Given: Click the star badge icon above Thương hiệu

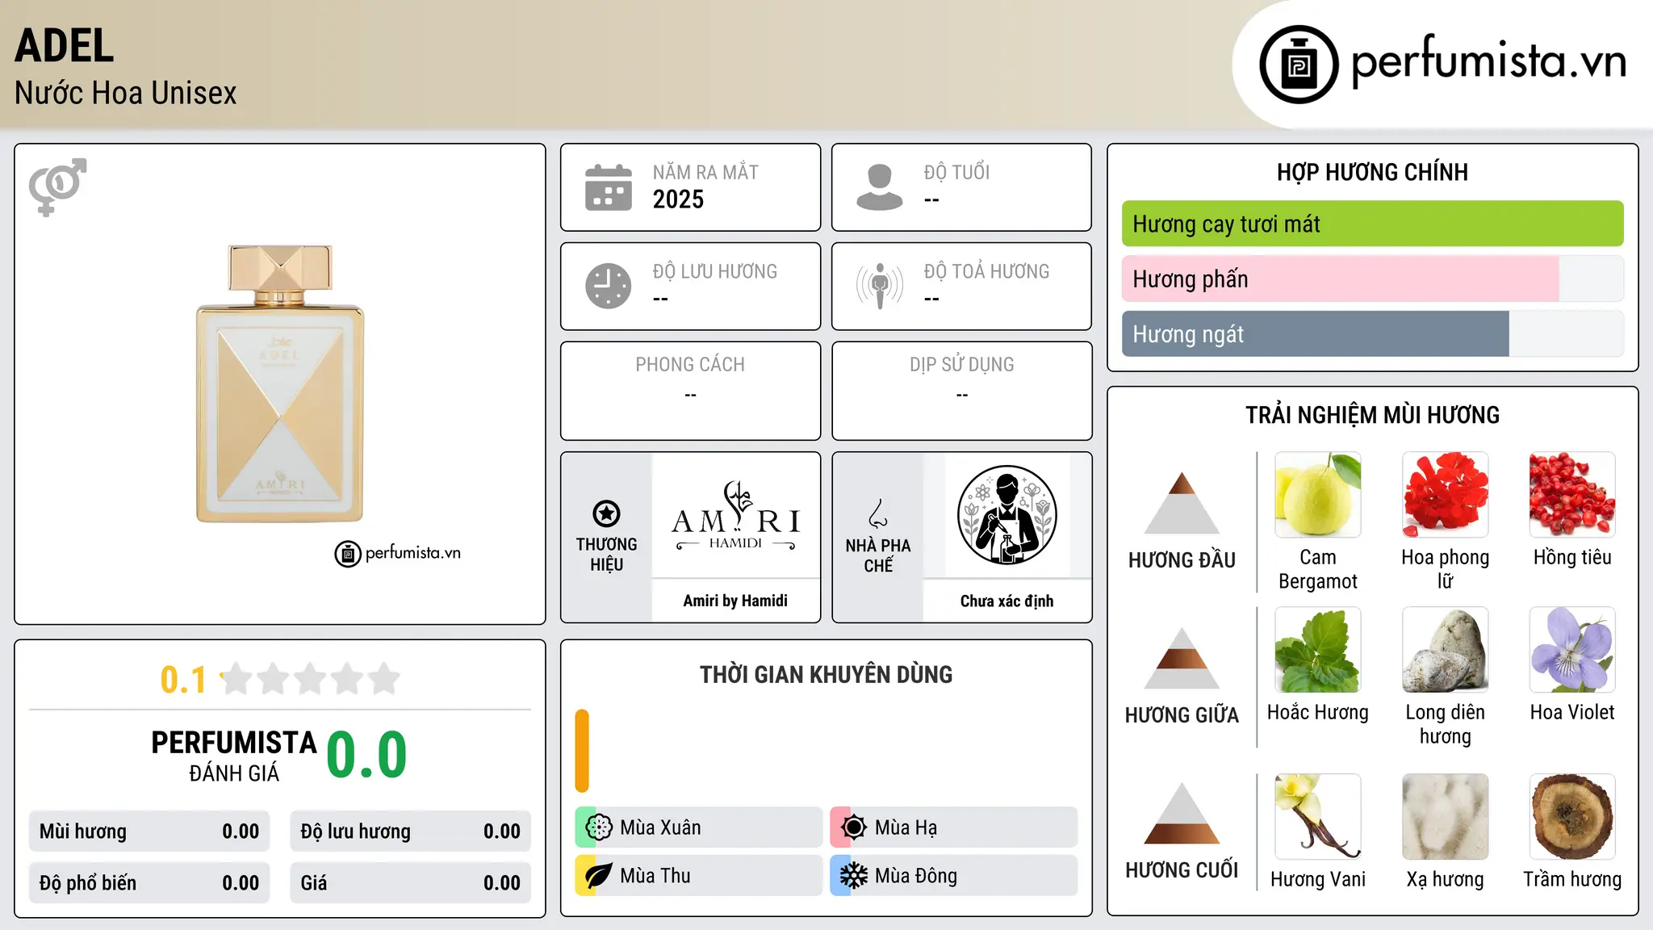Looking at the screenshot, I should pyautogui.click(x=606, y=513).
